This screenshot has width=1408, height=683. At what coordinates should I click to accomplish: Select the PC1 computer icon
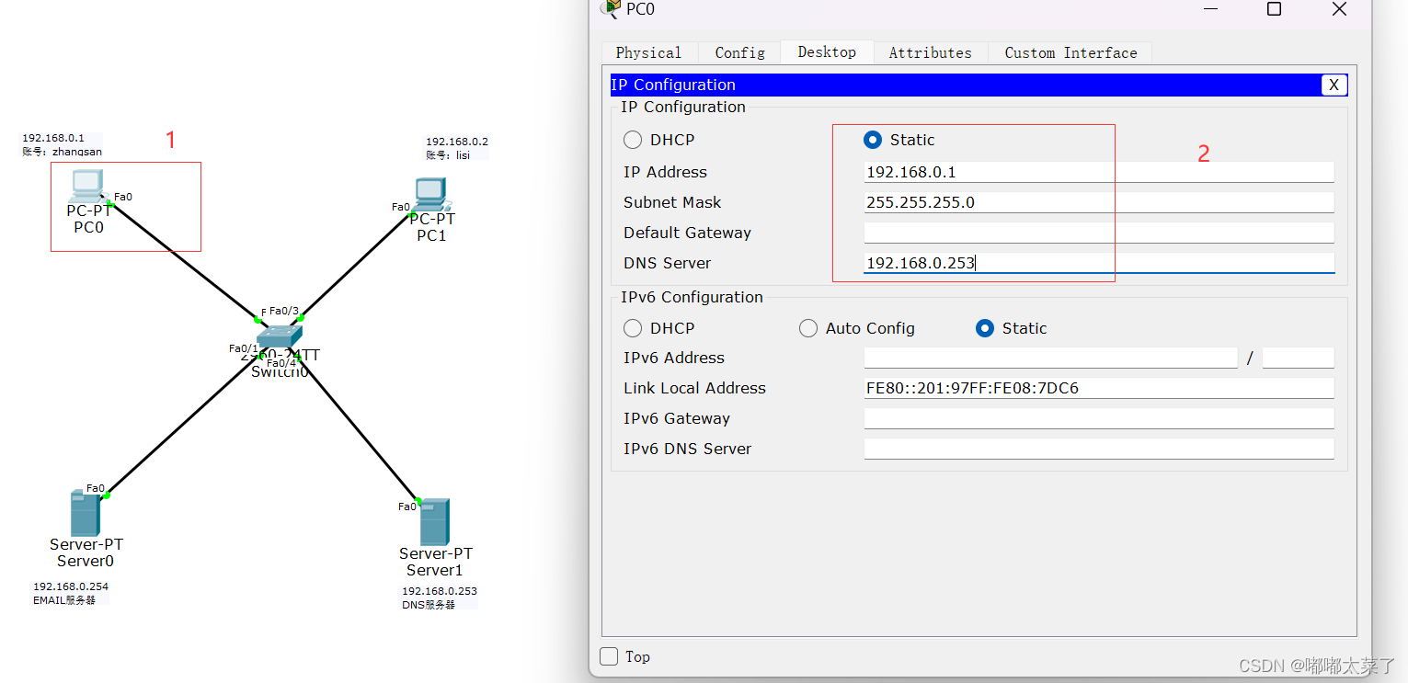(431, 194)
